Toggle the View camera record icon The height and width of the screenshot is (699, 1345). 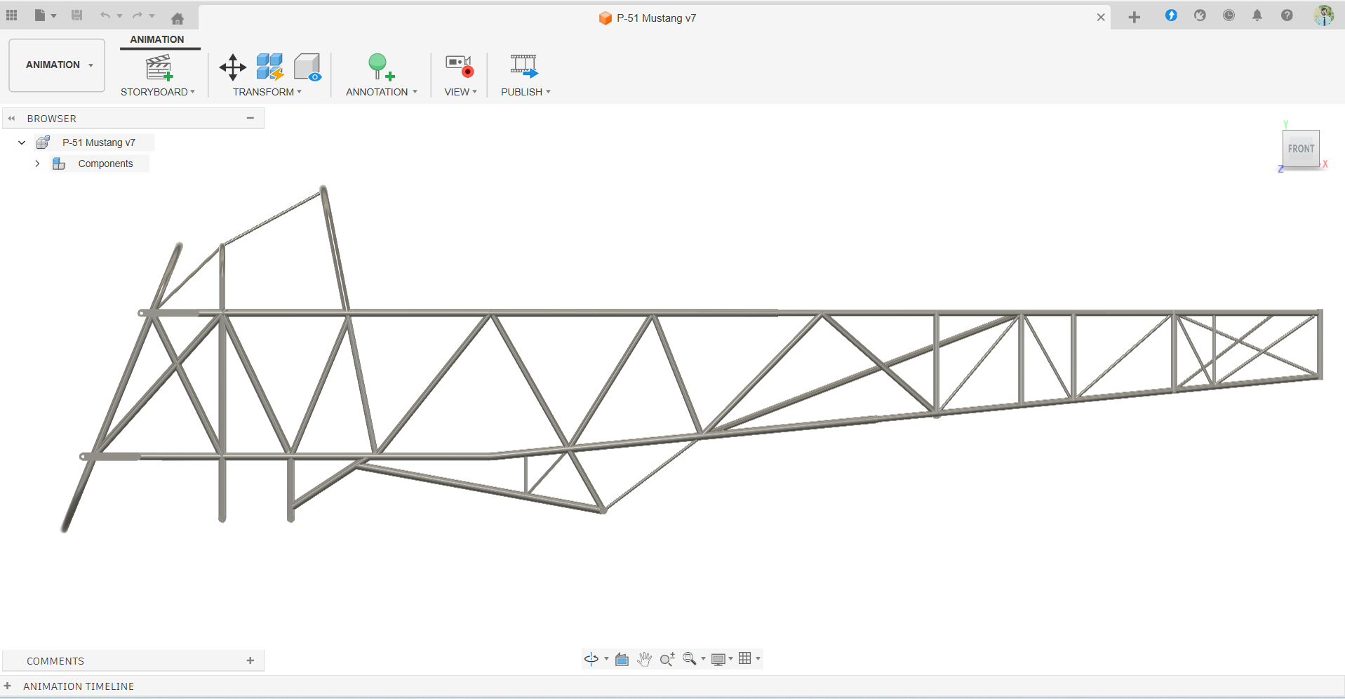coord(460,67)
